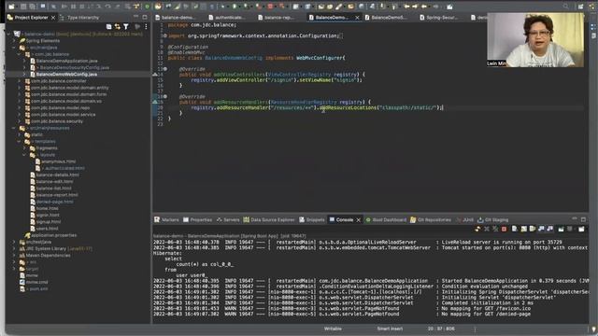The width and height of the screenshot is (598, 336).
Task: Terminate the running app with red square in Console
Action: (x=505, y=229)
